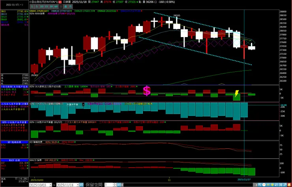The image size is (292, 187).
Task: Open the end date 2025/11/18 dropdown
Action: point(78,185)
